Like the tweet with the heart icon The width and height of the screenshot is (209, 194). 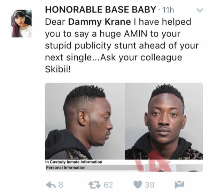[138, 185]
